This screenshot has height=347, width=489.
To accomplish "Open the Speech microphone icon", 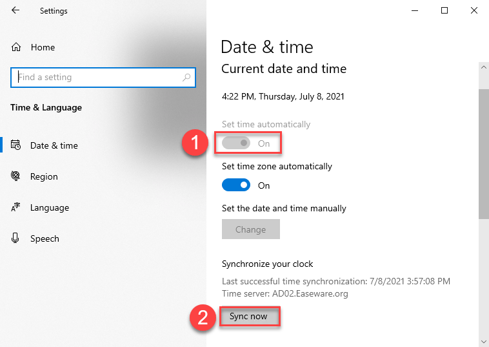I will [x=15, y=238].
